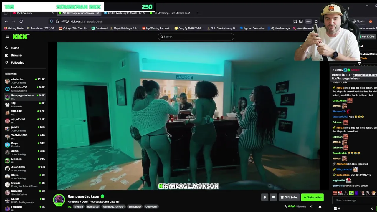Viewport: 377px width, 212px height.
Task: Open the channel shop icon below chat
Action: coord(335,208)
